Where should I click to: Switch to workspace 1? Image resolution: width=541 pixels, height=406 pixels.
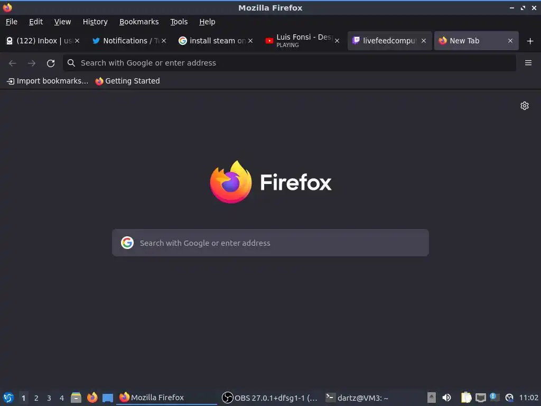tap(23, 398)
